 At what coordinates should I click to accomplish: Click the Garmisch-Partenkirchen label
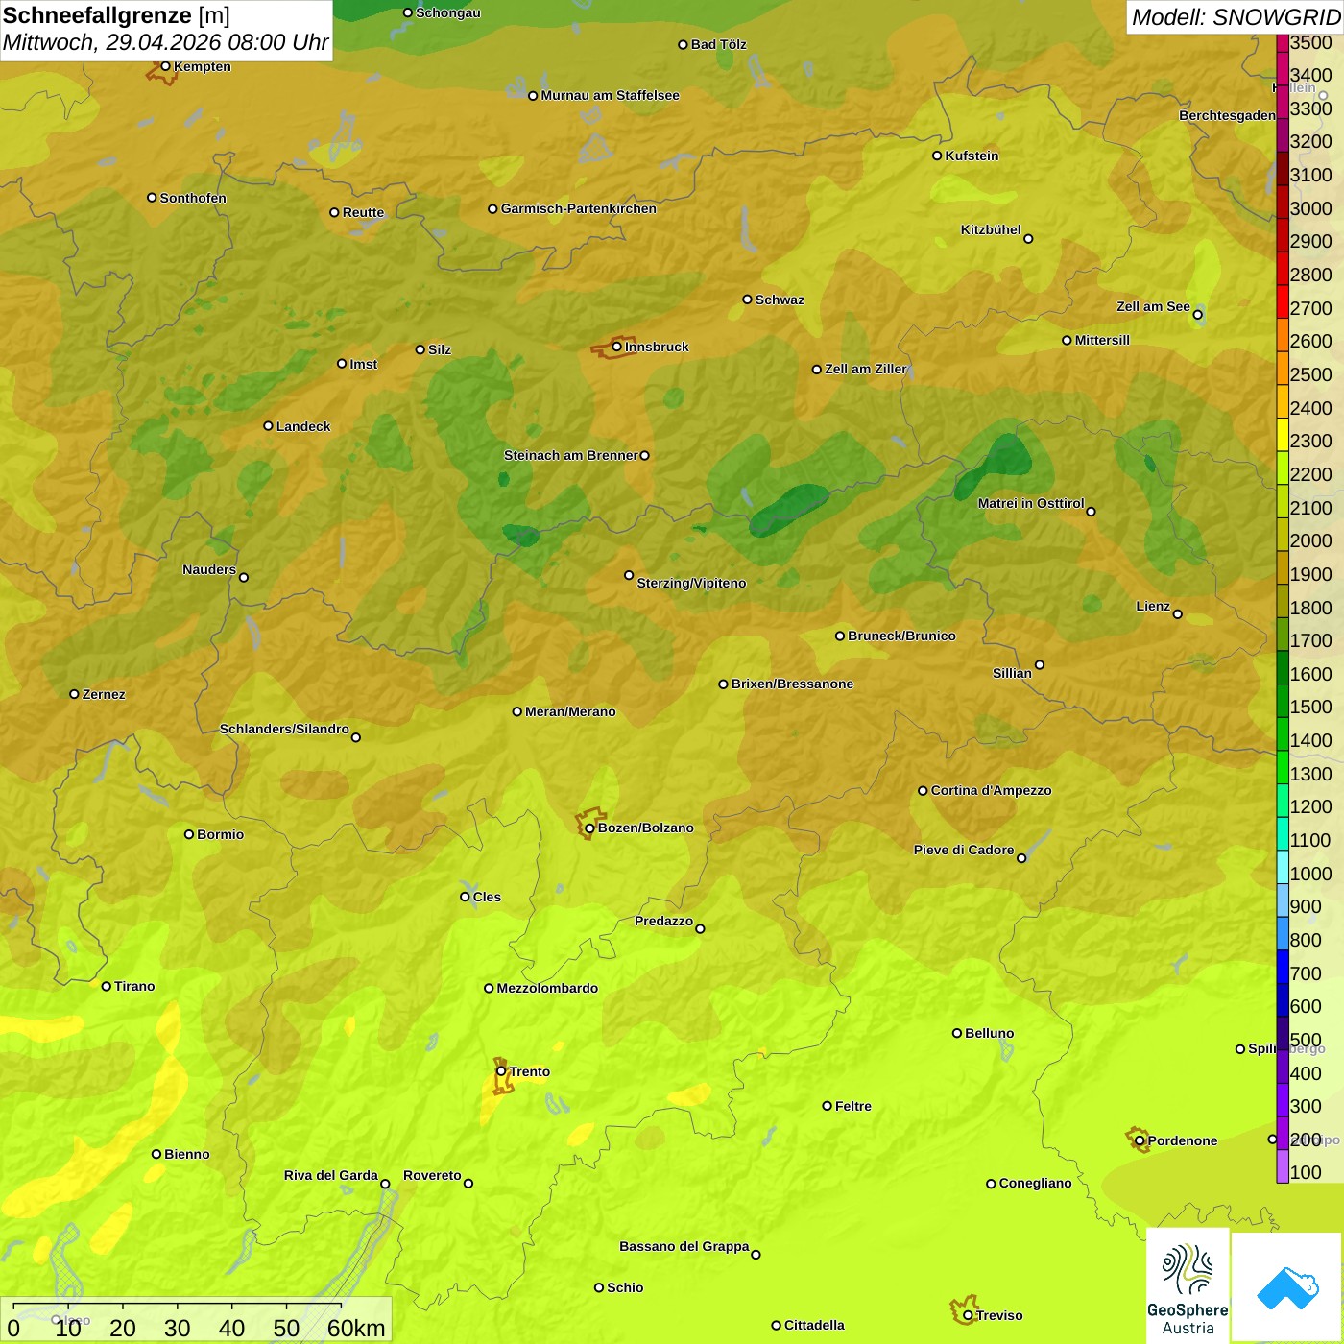[579, 208]
